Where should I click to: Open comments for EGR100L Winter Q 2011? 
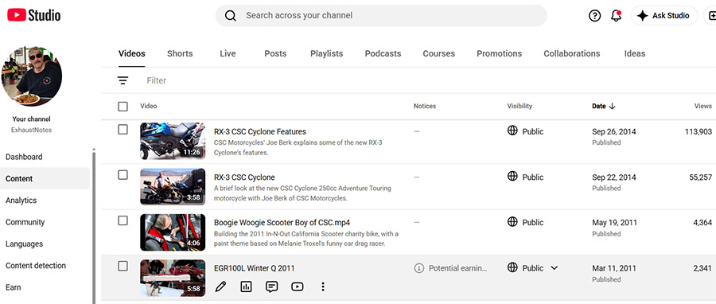tap(272, 286)
